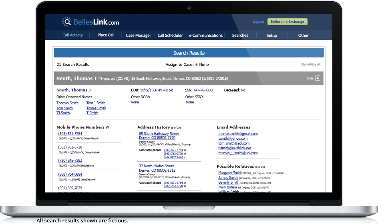This screenshot has width=378, height=224.
Task: Click mobile number (303) 783-5720 in Mobile Phone Numbers
Action: pyautogui.click(x=70, y=147)
